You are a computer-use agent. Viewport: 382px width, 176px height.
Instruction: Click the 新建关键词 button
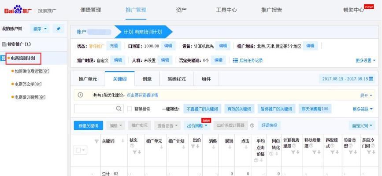(89, 125)
